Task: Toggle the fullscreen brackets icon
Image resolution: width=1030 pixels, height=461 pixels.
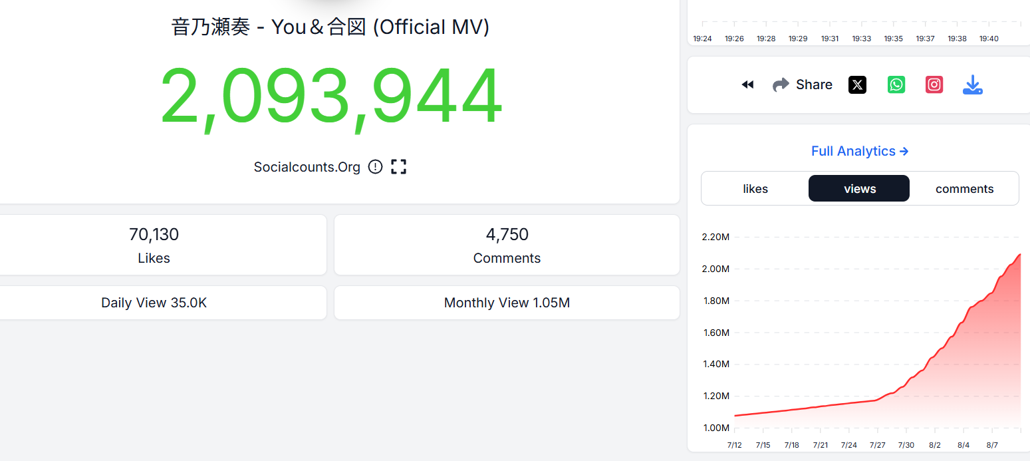Action: (398, 167)
